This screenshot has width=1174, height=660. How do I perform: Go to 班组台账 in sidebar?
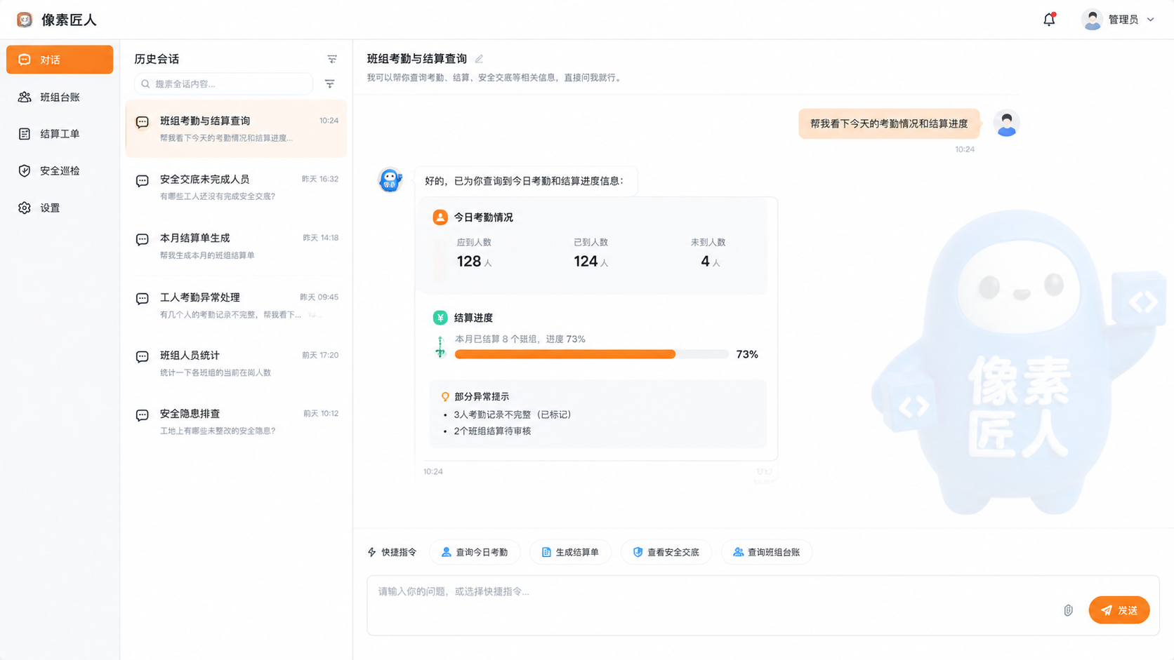60,97
